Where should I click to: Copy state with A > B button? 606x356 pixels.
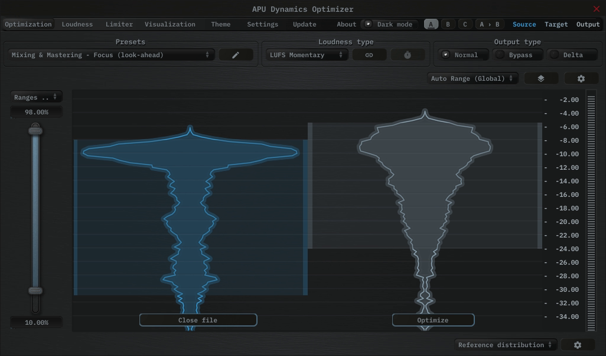pyautogui.click(x=489, y=24)
